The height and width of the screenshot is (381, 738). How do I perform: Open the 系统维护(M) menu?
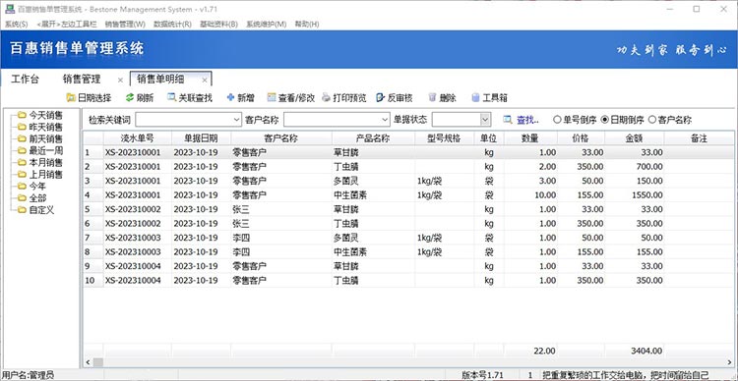coord(266,24)
